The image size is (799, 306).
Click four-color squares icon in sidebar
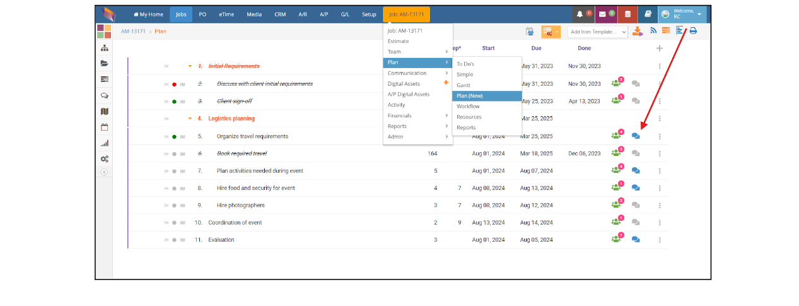[104, 32]
